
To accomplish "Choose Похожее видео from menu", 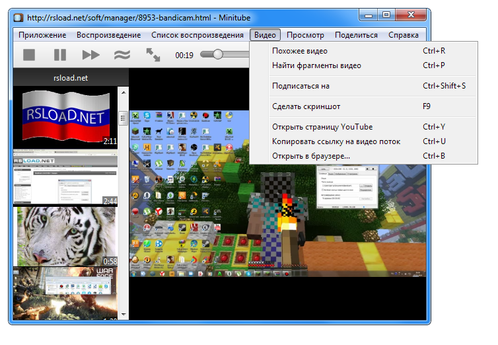I will coord(364,51).
